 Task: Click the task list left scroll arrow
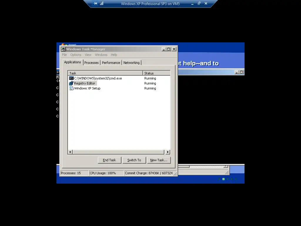70,152
